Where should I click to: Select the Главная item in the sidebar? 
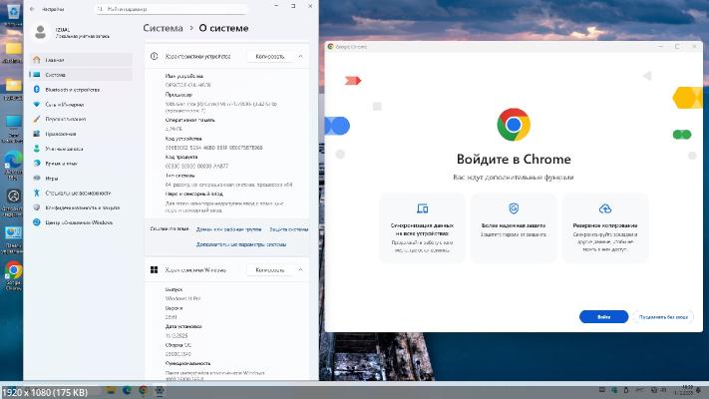[x=56, y=60]
